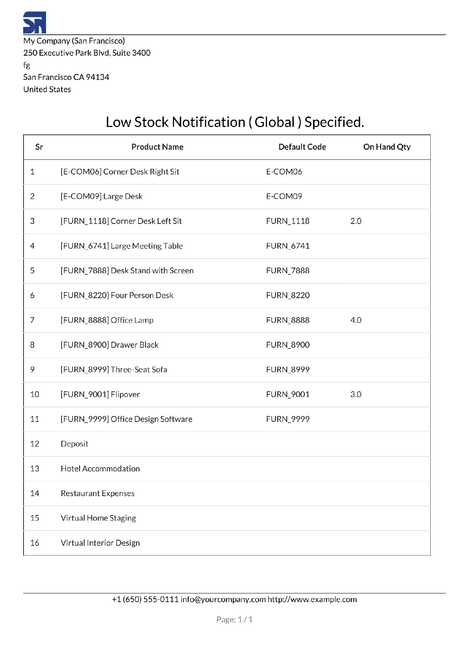The height and width of the screenshot is (664, 469).
Task: Click the Sr column header
Action: coord(39,147)
